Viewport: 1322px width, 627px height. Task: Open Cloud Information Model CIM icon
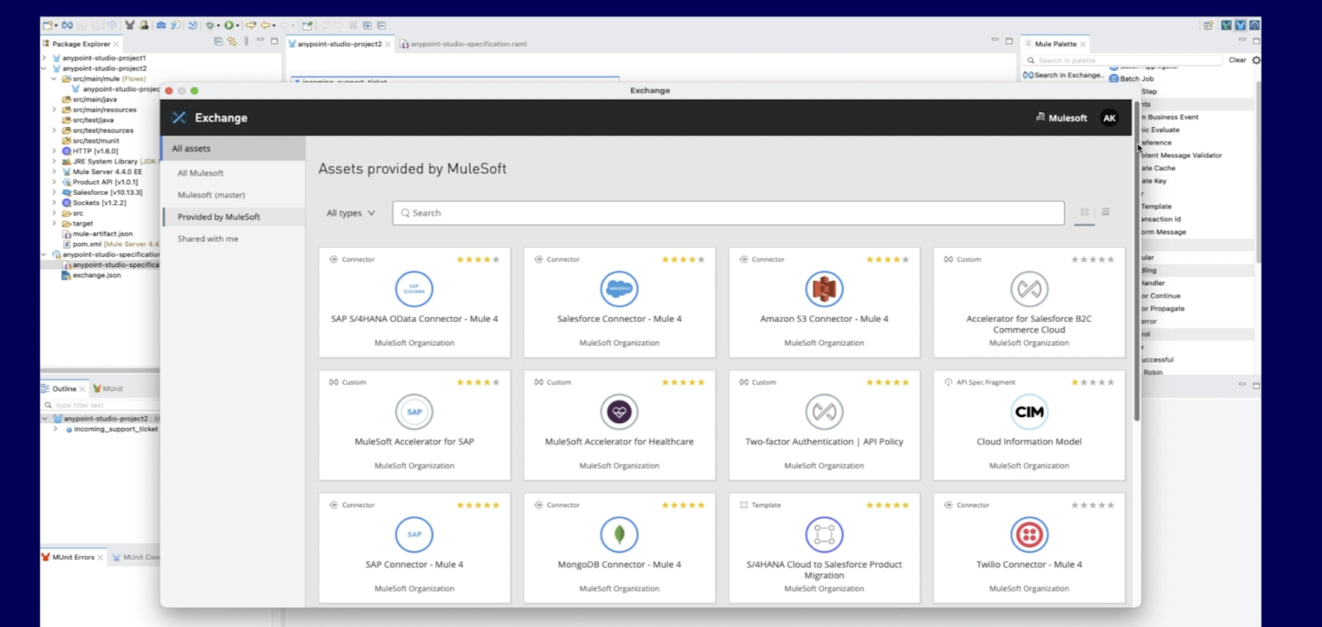click(x=1029, y=412)
